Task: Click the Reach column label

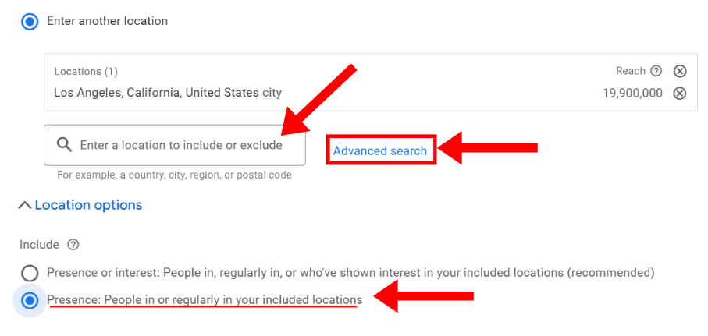Action: tap(631, 71)
